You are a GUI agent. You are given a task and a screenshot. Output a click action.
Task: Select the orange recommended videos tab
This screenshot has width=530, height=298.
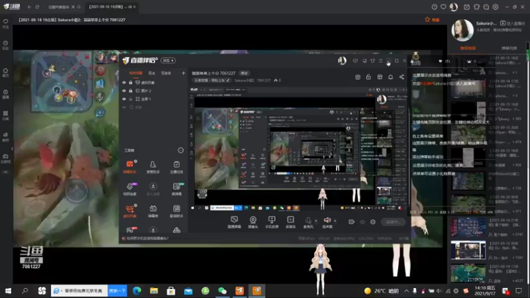(468, 48)
